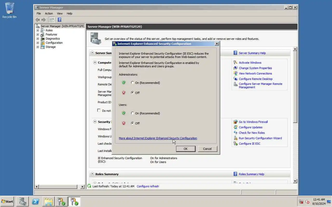Click the Forward arrow toolbar icon
332x207 pixels.
click(x=44, y=20)
